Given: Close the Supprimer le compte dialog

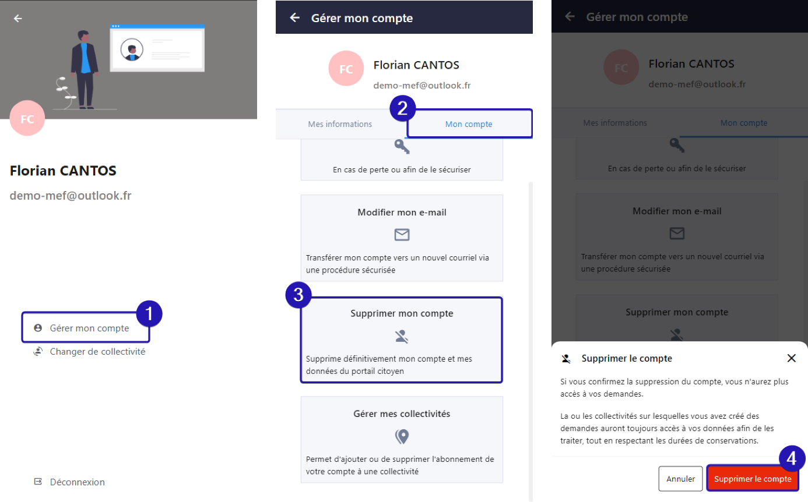Looking at the screenshot, I should point(791,358).
